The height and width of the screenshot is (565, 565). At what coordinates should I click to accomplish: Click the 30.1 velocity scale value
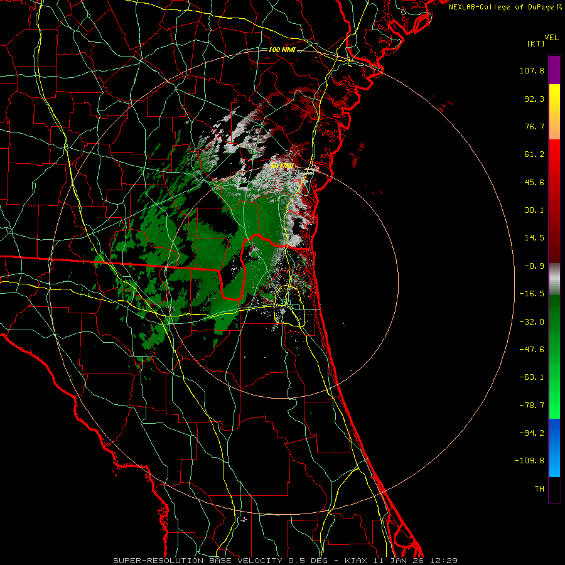pos(534,210)
